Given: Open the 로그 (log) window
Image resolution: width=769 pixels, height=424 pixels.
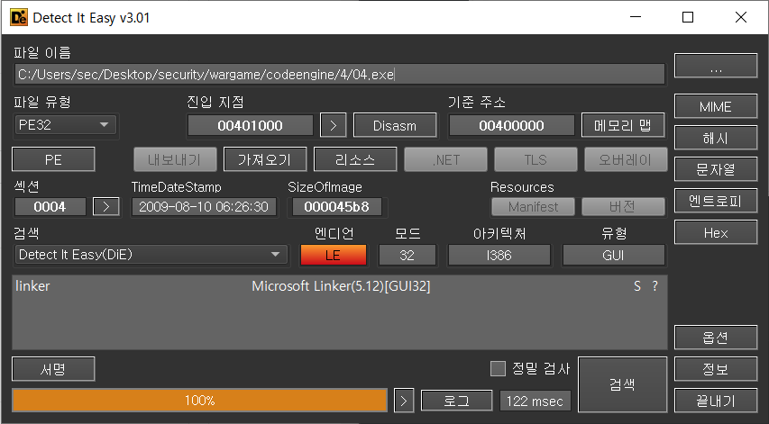Looking at the screenshot, I should (x=456, y=401).
